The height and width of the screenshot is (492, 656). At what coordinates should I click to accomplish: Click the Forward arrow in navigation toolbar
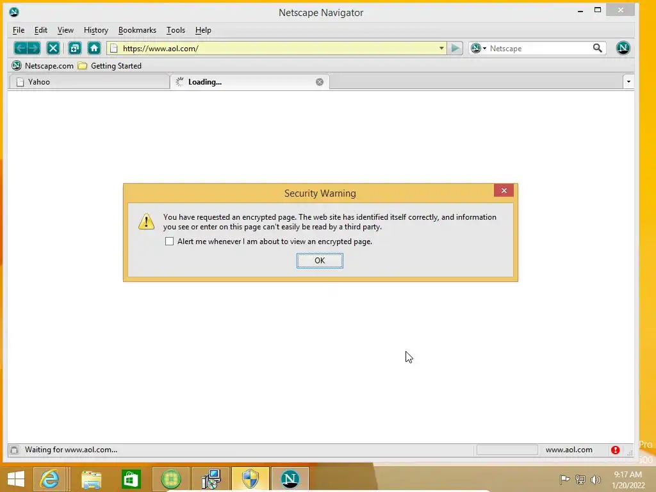34,48
